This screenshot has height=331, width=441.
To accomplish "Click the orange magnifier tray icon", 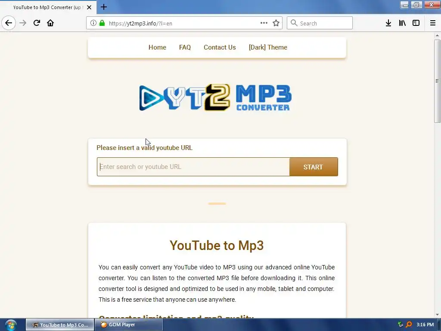I will [409, 325].
